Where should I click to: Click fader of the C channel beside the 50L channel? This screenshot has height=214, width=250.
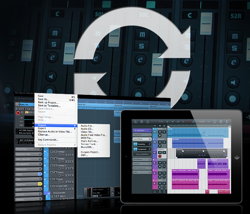pyautogui.click(x=69, y=53)
